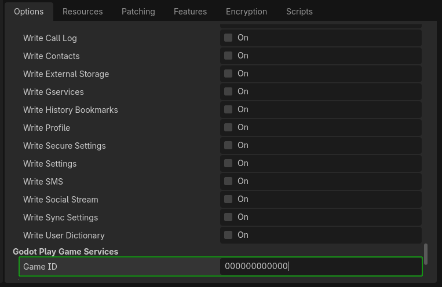
Task: Click the Godot Play Game Services heading
Action: point(65,252)
